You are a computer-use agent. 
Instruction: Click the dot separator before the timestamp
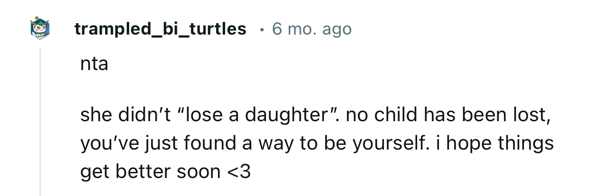[261, 29]
